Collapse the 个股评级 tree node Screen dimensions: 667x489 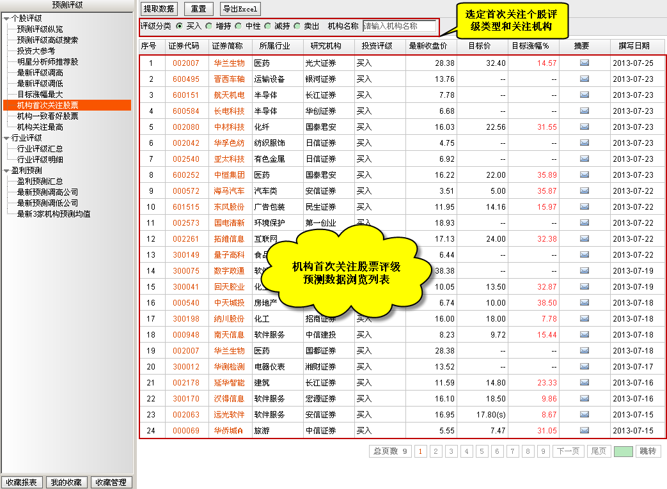pos(6,18)
